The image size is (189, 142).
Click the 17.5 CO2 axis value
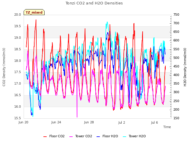coord(18,72)
